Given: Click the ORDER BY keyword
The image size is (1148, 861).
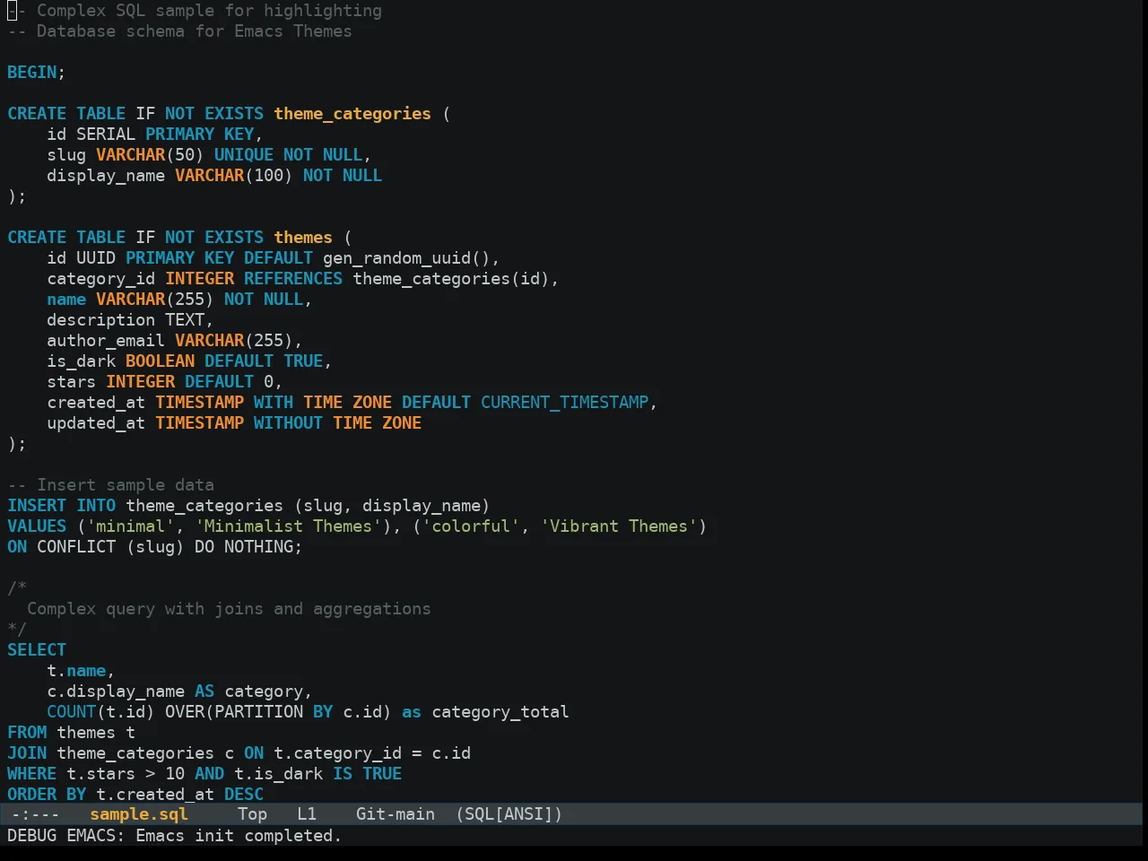Looking at the screenshot, I should coord(47,795).
